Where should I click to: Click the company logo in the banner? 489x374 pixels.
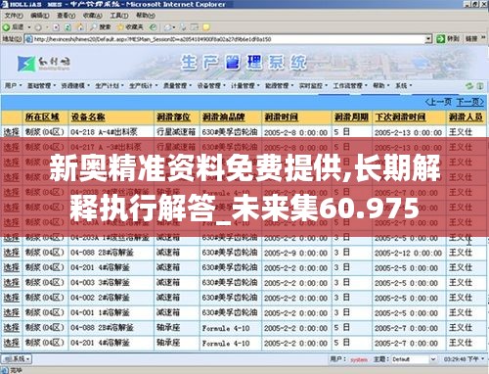click(x=43, y=64)
